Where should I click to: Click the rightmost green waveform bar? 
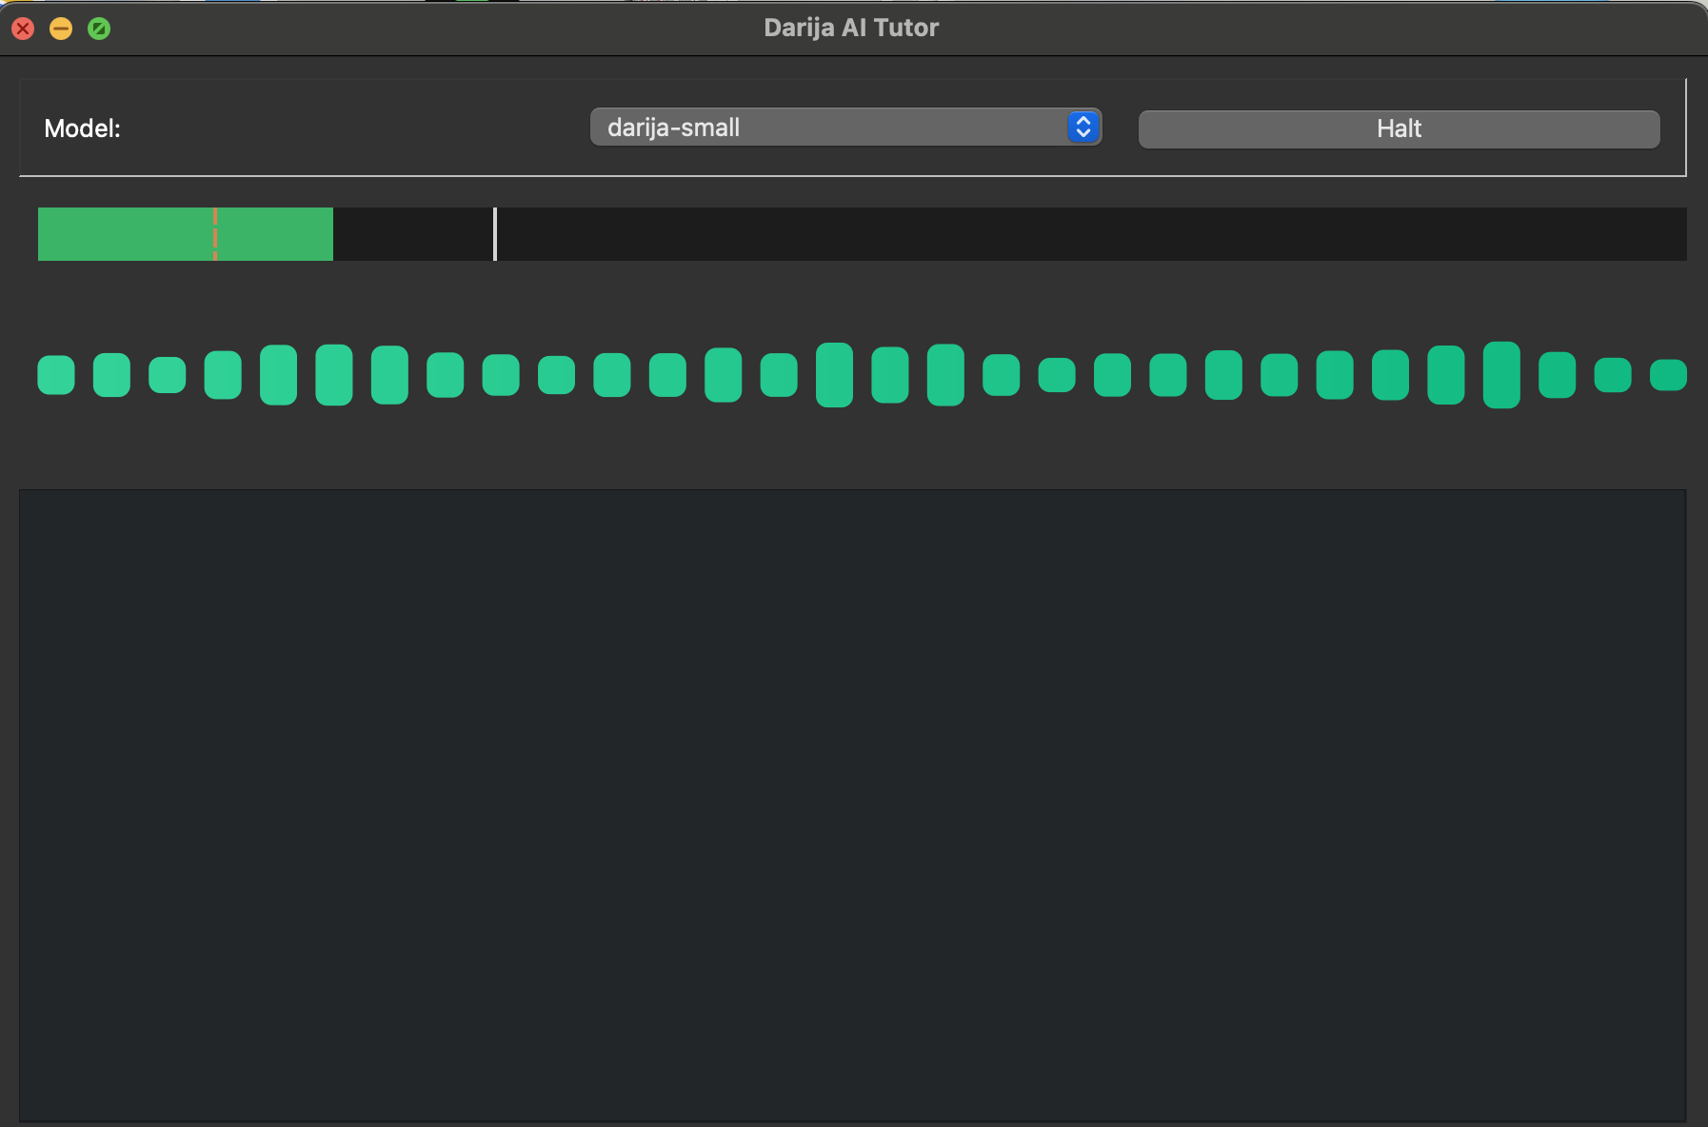pyautogui.click(x=1667, y=375)
